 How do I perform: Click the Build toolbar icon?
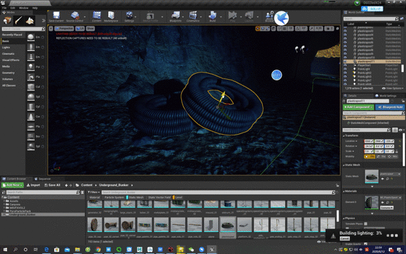(212, 15)
